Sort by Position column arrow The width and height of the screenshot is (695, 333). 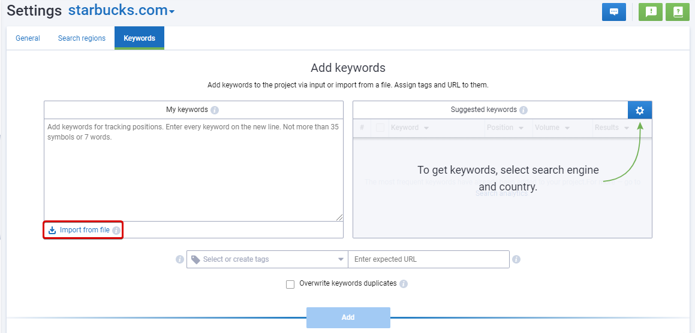click(521, 128)
